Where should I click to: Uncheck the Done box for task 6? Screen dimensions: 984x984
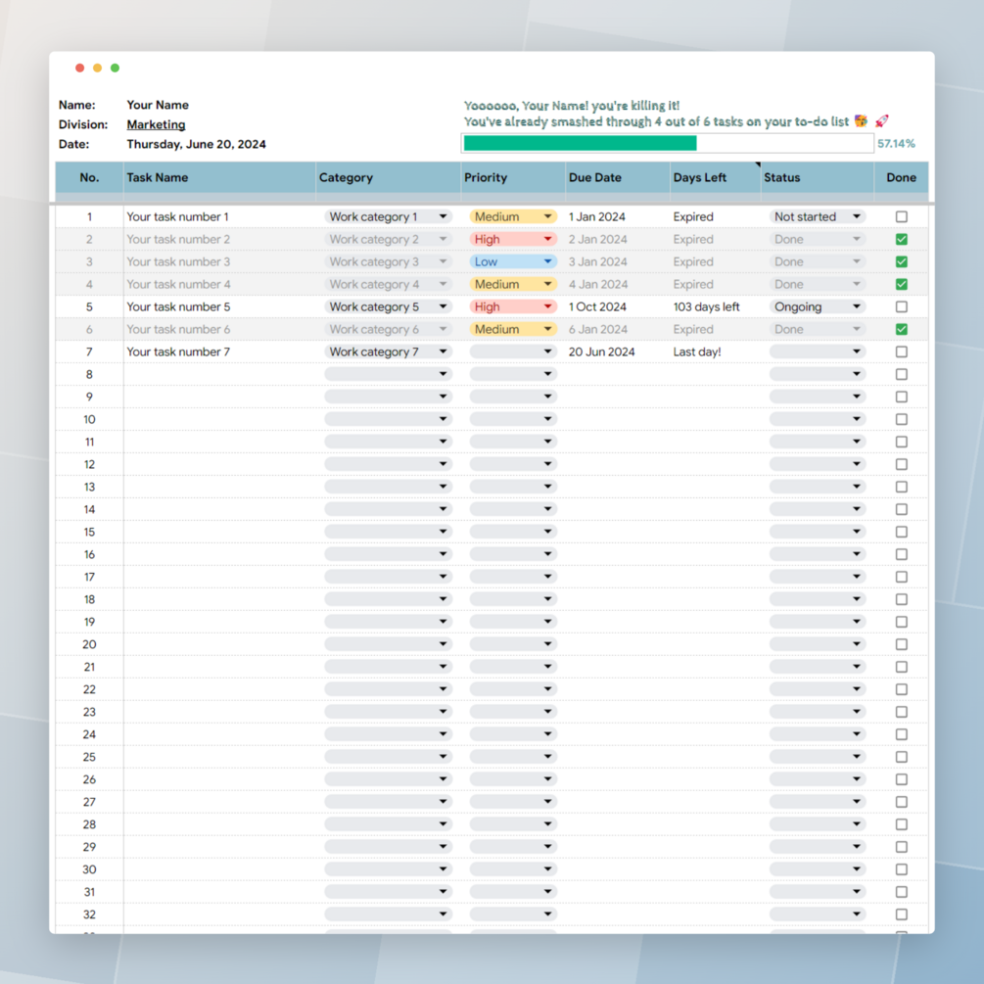coord(901,329)
